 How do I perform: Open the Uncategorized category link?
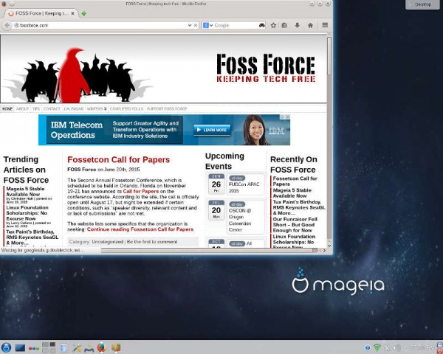[108, 242]
